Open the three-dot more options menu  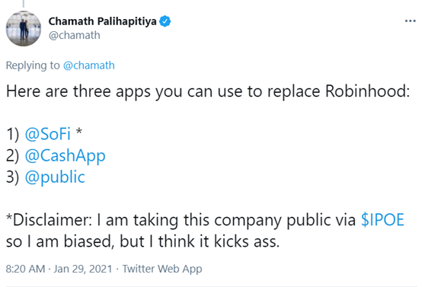click(410, 21)
